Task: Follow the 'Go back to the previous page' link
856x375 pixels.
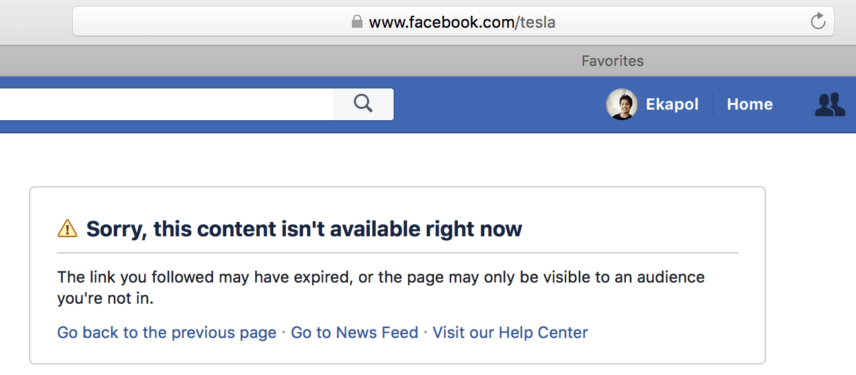Action: click(167, 332)
